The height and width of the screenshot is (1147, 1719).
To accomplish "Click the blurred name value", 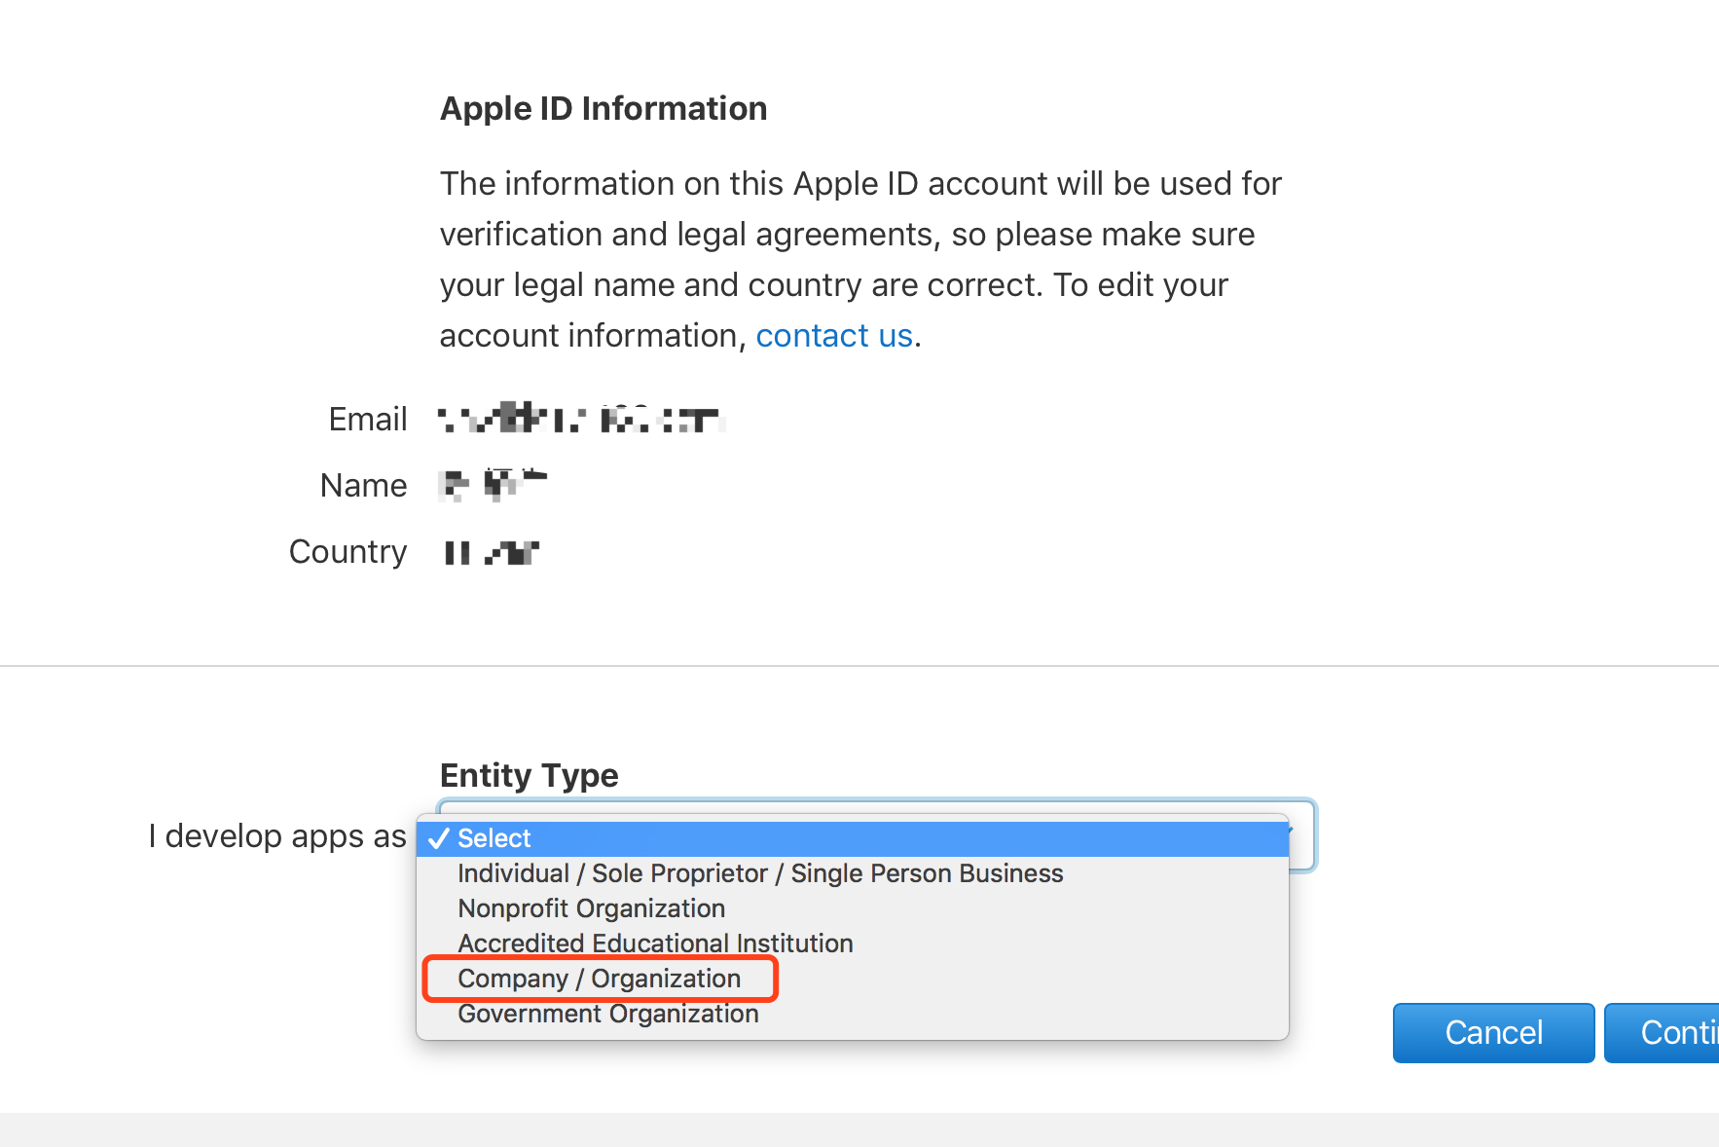I will [493, 484].
